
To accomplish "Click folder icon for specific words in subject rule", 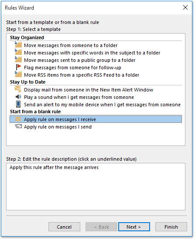I will 18,52.
